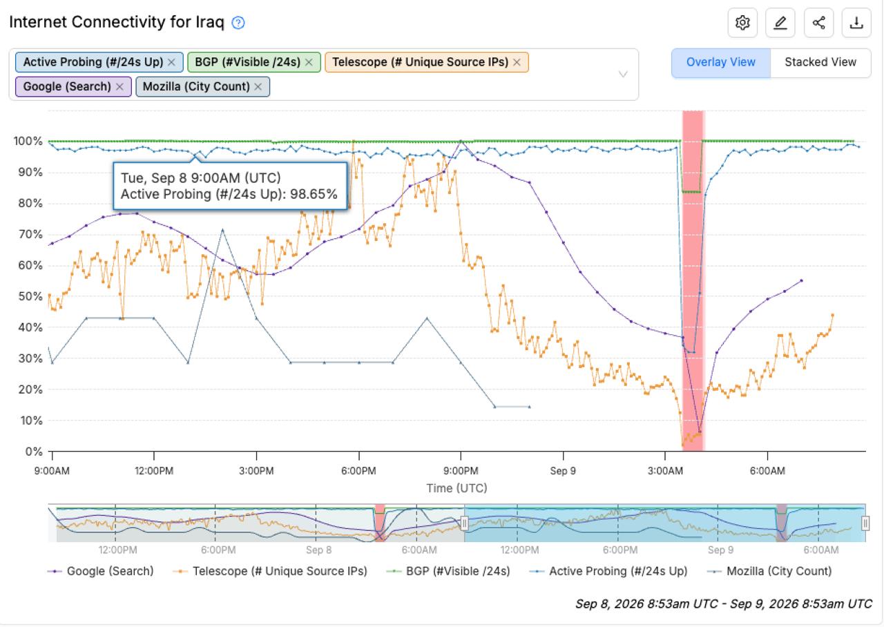Remove the Google (Search) tag
The height and width of the screenshot is (627, 884).
coord(119,87)
